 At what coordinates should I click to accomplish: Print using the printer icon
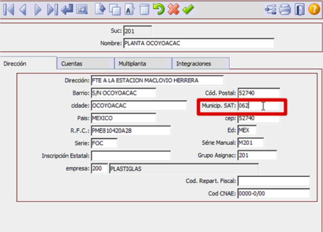tap(285, 10)
